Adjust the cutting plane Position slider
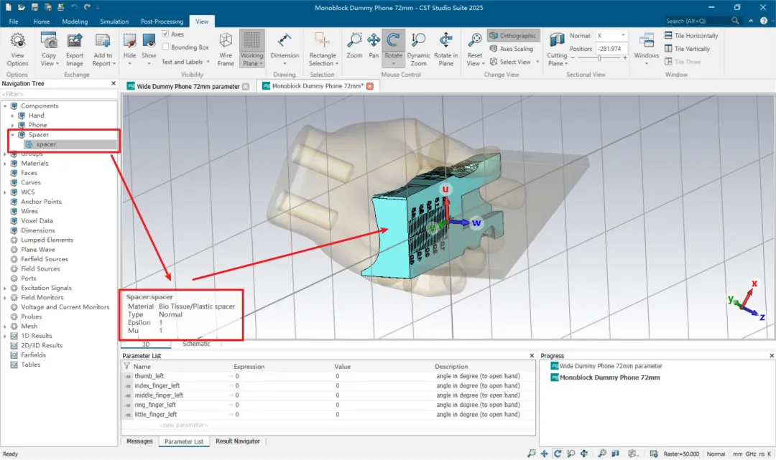 tap(599, 58)
